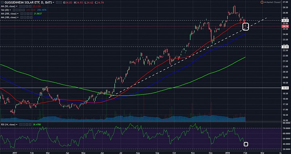This screenshot has height=154, width=291.
Task: Open settings for the MA (100, close) indicator
Action: (25, 17)
